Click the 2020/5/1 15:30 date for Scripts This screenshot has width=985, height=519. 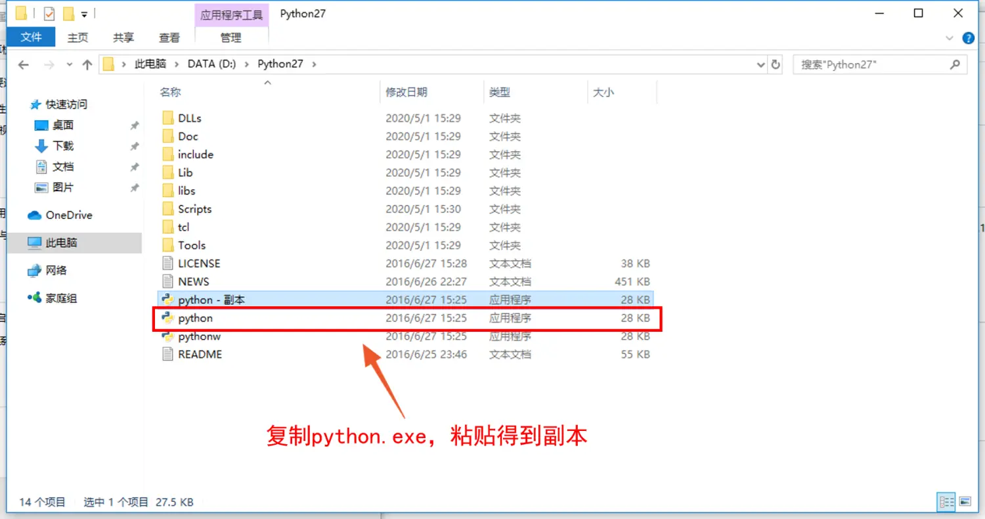pos(423,209)
